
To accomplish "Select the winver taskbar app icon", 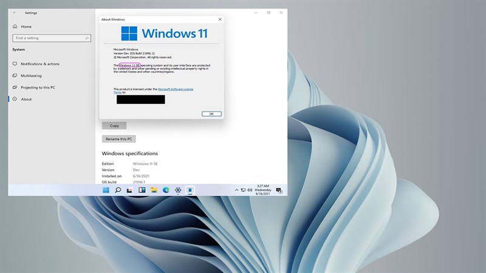I will coord(190,190).
